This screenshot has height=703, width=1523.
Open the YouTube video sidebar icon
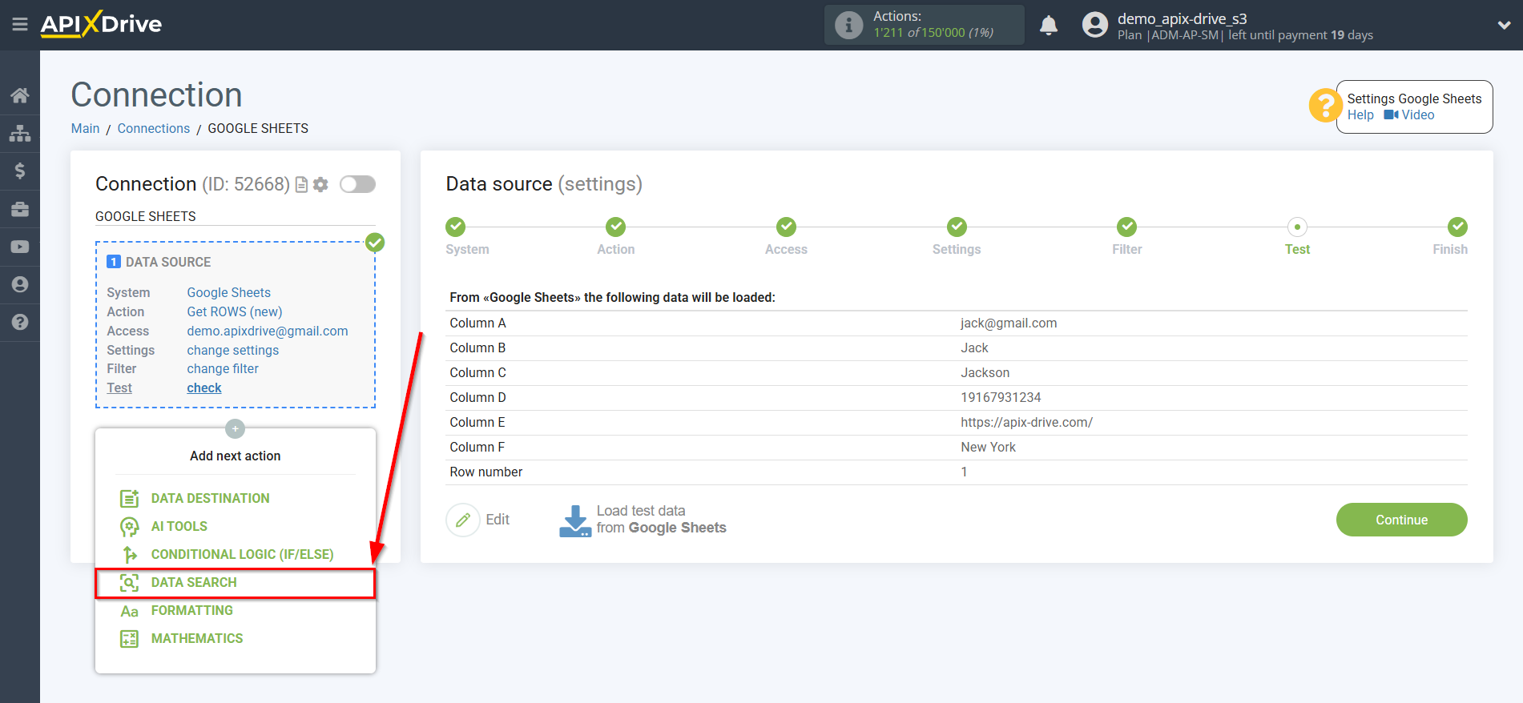[x=20, y=247]
